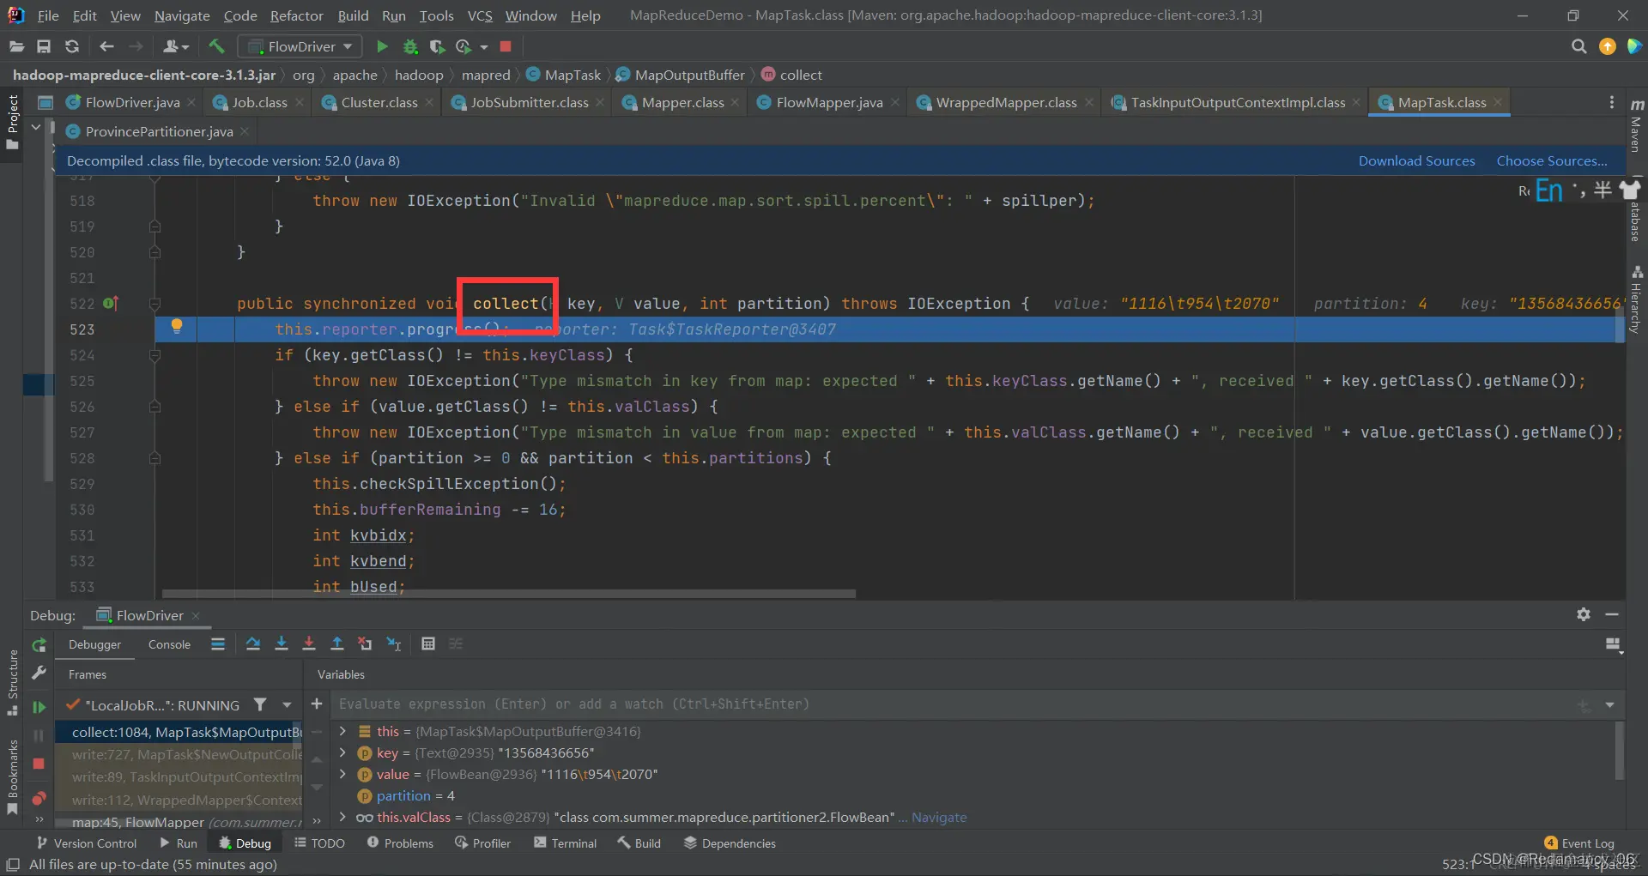
Task: Select the map:45 FlowMapper stack frame
Action: [x=179, y=821]
